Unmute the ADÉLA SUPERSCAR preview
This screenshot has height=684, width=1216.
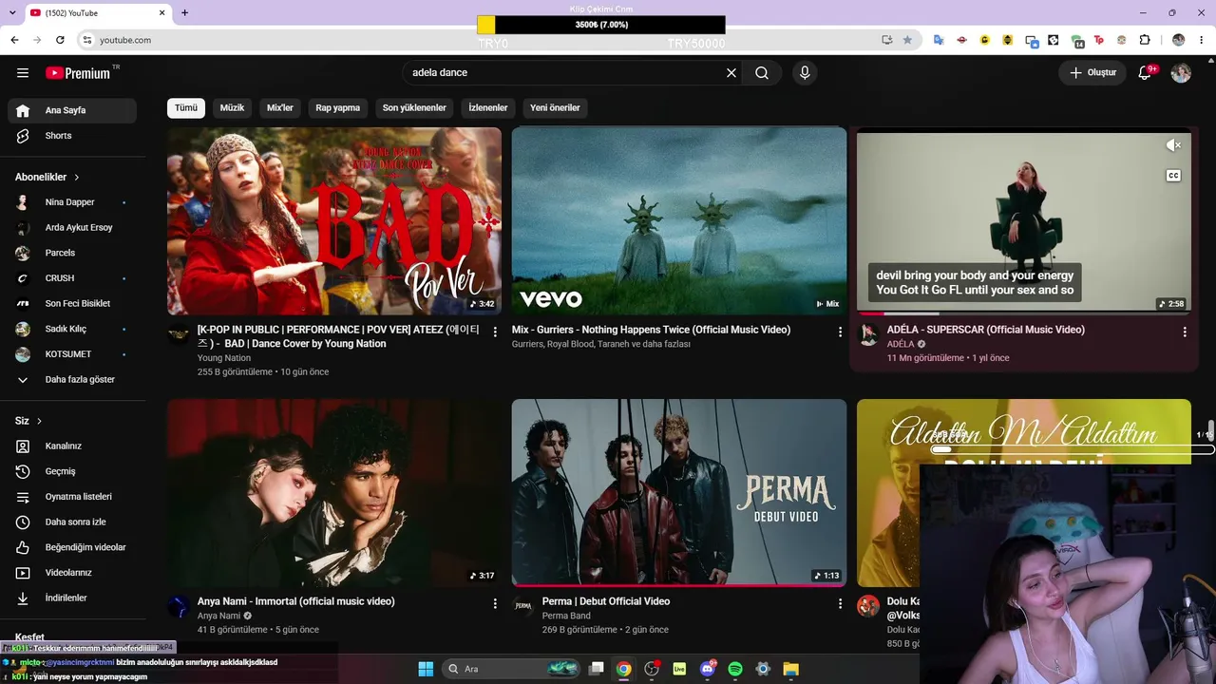pyautogui.click(x=1173, y=145)
